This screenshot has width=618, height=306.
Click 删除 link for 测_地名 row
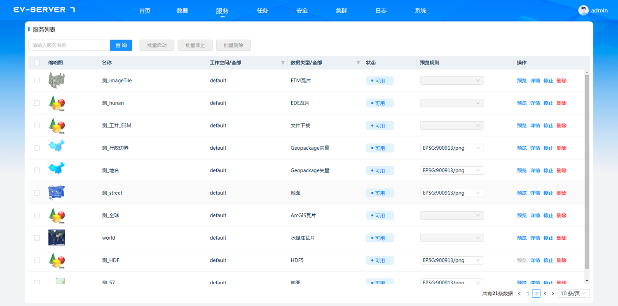pyautogui.click(x=561, y=171)
